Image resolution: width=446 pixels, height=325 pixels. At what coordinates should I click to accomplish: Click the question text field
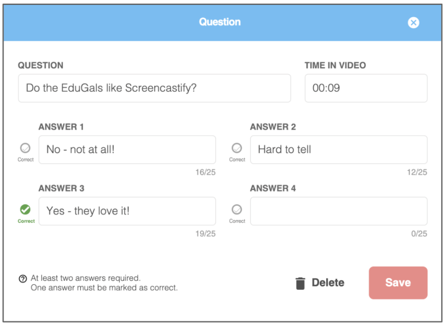tap(154, 88)
